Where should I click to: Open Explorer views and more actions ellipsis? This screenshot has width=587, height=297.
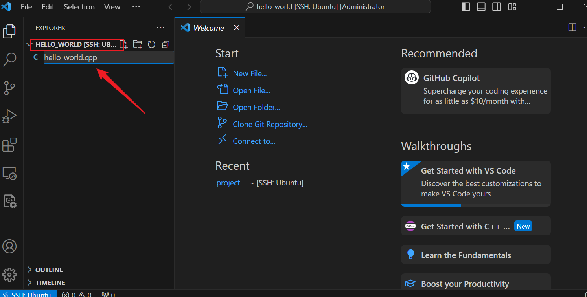click(x=160, y=27)
